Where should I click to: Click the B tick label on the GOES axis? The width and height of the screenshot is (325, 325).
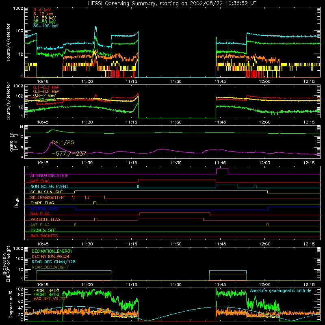(22, 148)
